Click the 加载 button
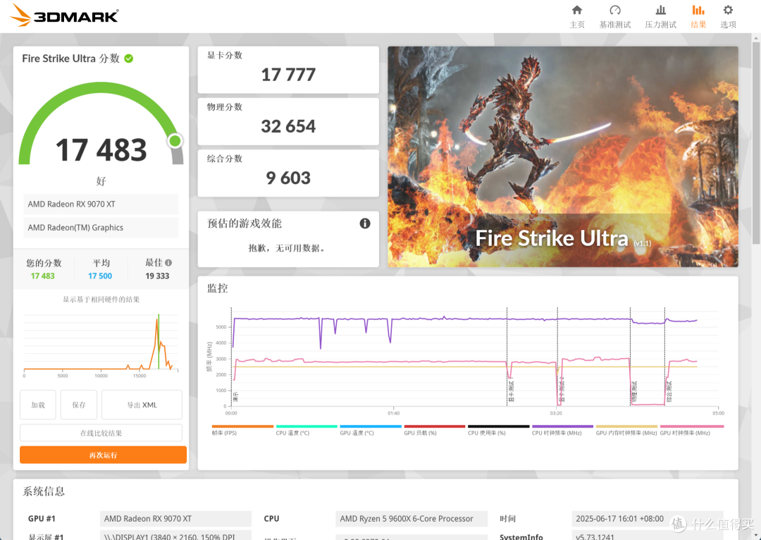761x540 pixels. (38, 405)
